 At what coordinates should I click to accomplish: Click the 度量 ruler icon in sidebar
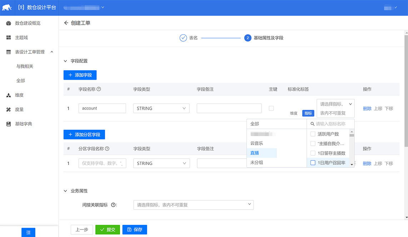(9, 109)
